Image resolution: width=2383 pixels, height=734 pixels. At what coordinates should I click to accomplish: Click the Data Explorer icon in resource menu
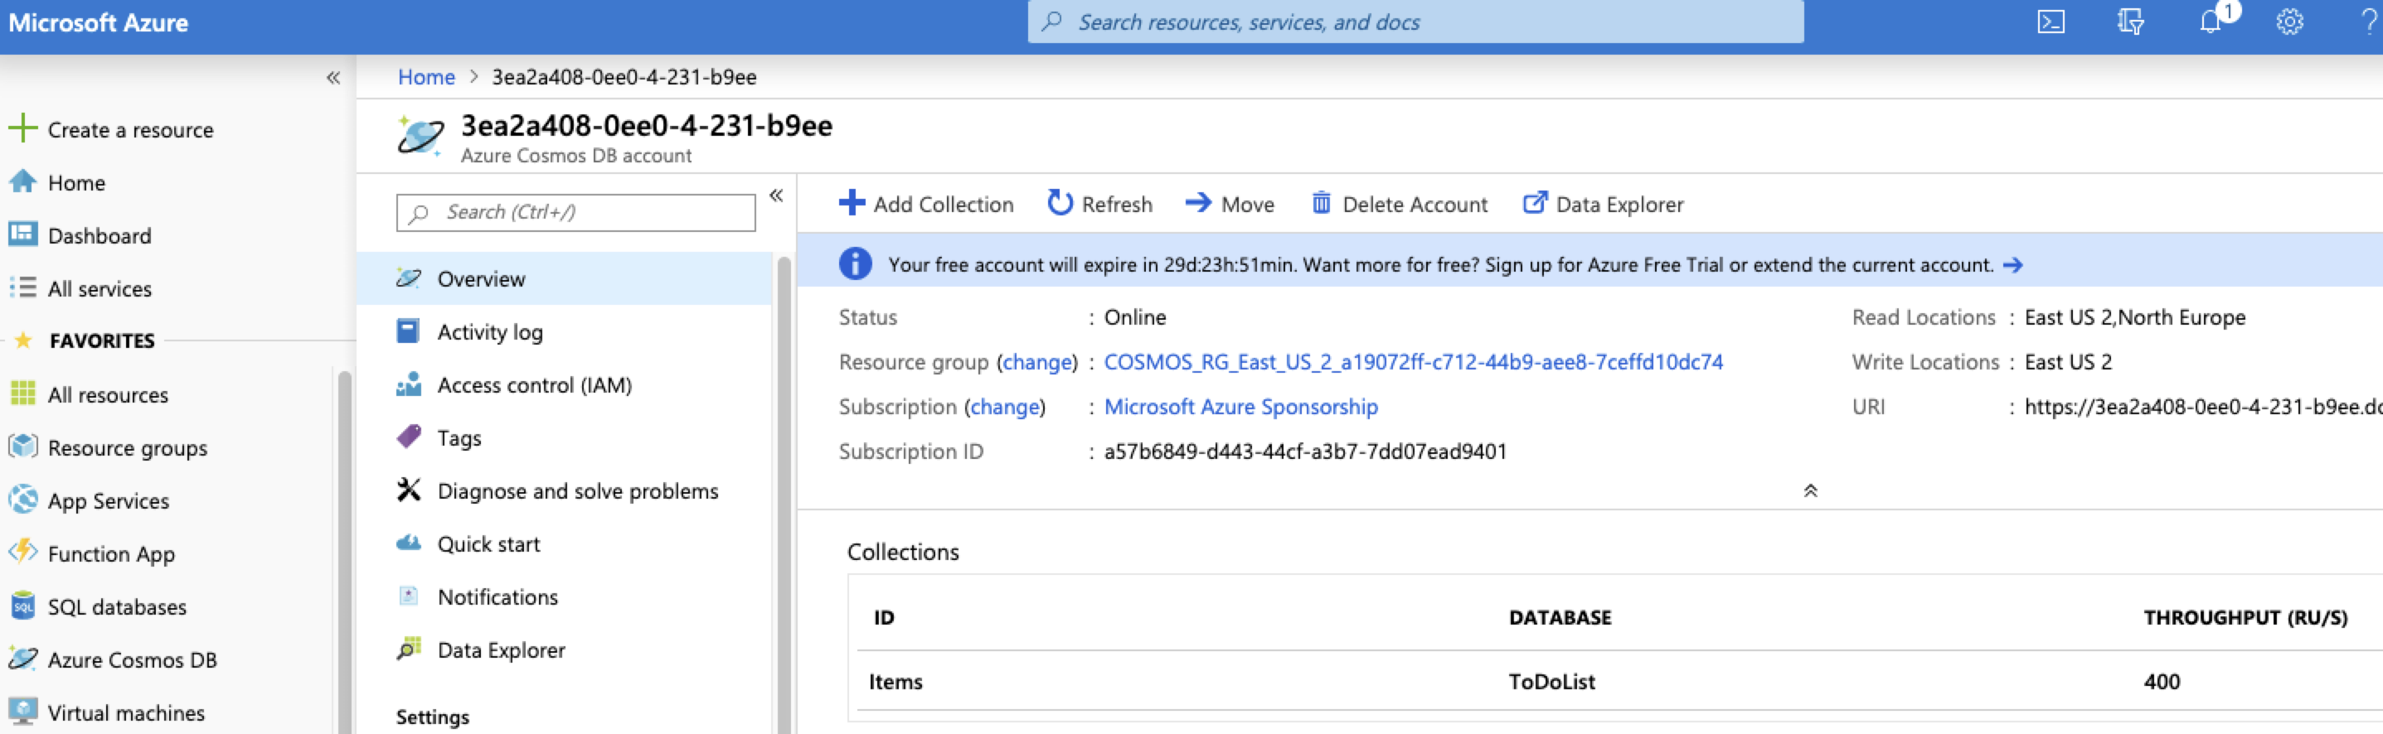pos(408,649)
